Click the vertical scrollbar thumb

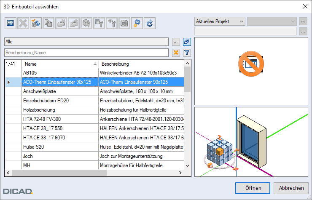(x=187, y=79)
